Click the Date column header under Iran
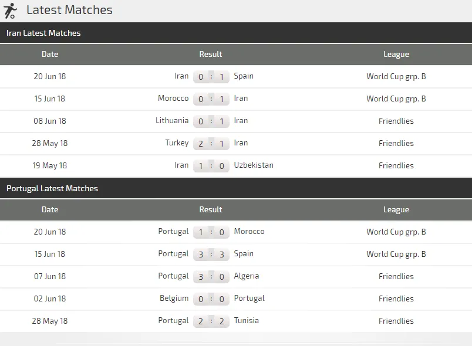 [50, 54]
